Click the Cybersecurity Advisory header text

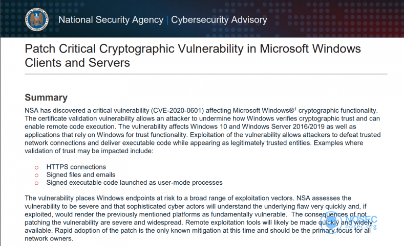click(x=219, y=20)
